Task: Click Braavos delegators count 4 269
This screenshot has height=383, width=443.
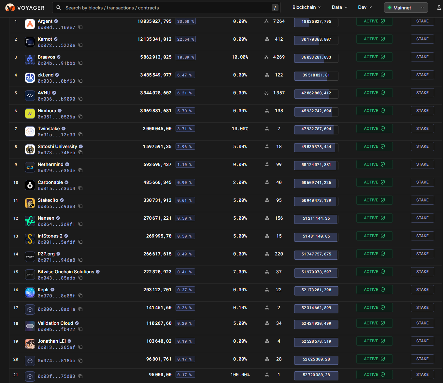Action: [x=279, y=57]
